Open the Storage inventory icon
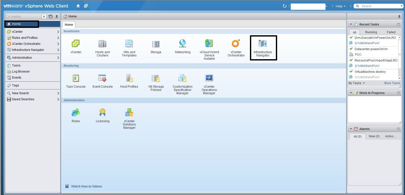The image size is (405, 195). (x=156, y=44)
